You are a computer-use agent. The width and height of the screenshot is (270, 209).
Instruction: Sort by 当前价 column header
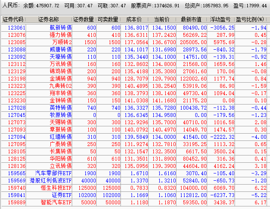click(162, 19)
